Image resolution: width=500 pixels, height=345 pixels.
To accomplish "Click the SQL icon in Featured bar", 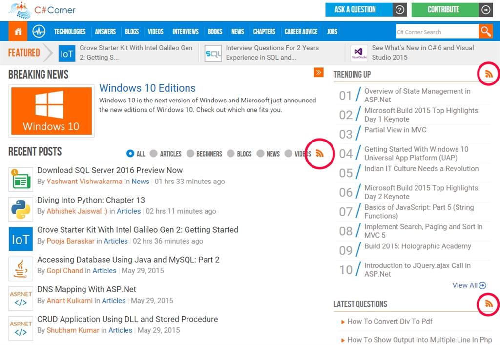I will (x=213, y=53).
